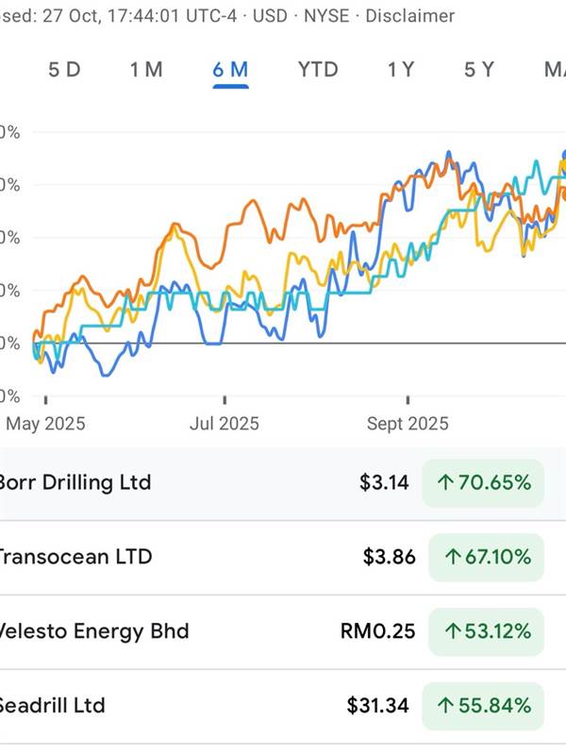The image size is (566, 755).
Task: Click the $3.14 Borr Drilling price
Action: click(x=384, y=483)
